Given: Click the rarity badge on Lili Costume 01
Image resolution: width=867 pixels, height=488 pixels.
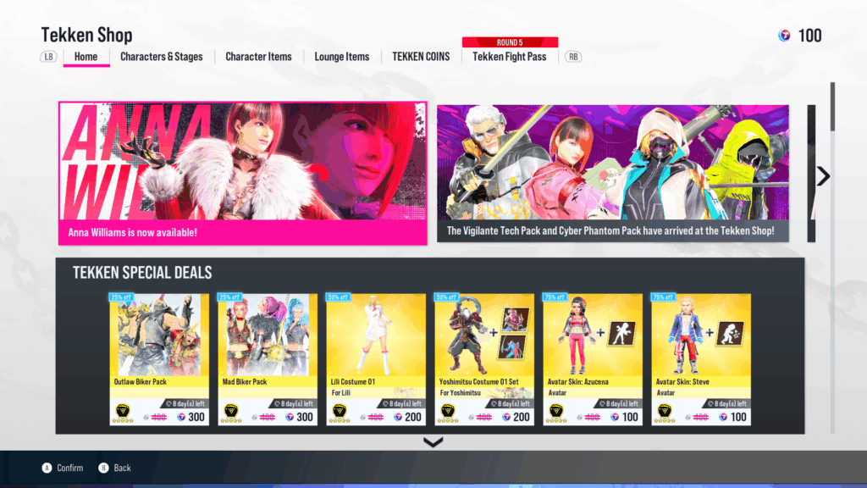Looking at the screenshot, I should [340, 413].
